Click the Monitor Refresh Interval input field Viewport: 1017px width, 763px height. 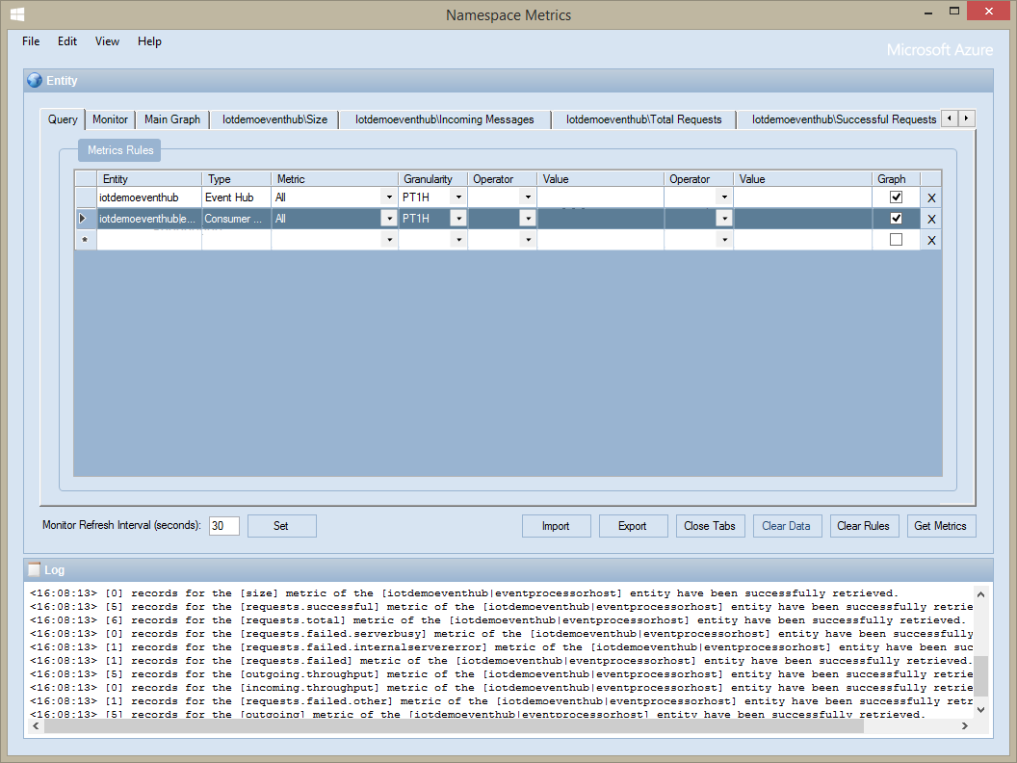(223, 526)
